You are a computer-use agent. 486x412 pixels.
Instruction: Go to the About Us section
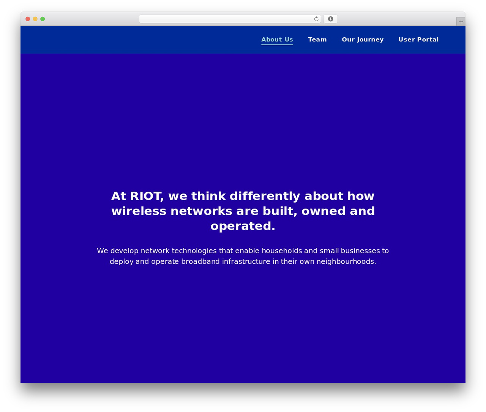point(277,40)
